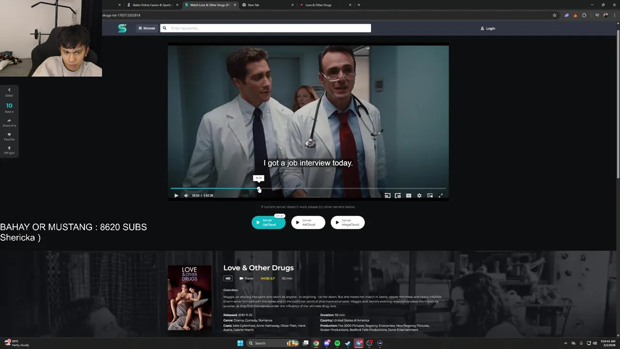Bookmark this page with star icon
Screen dimensions: 620x349
click(x=555, y=15)
